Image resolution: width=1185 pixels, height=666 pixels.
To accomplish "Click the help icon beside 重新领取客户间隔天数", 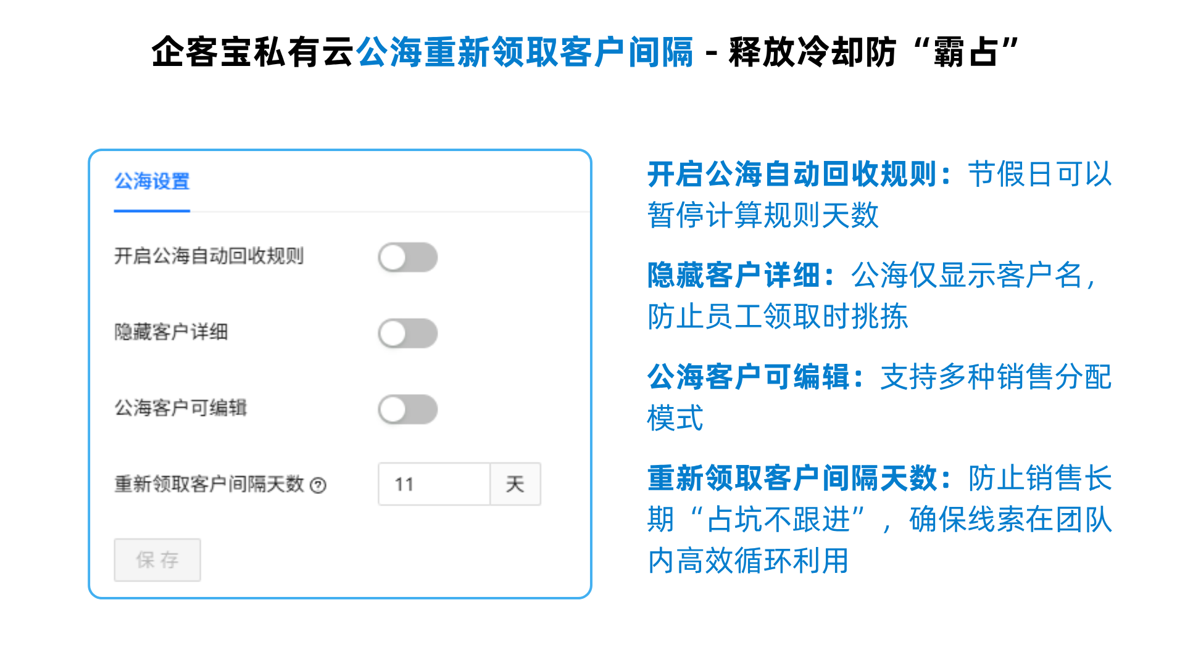I will [318, 486].
